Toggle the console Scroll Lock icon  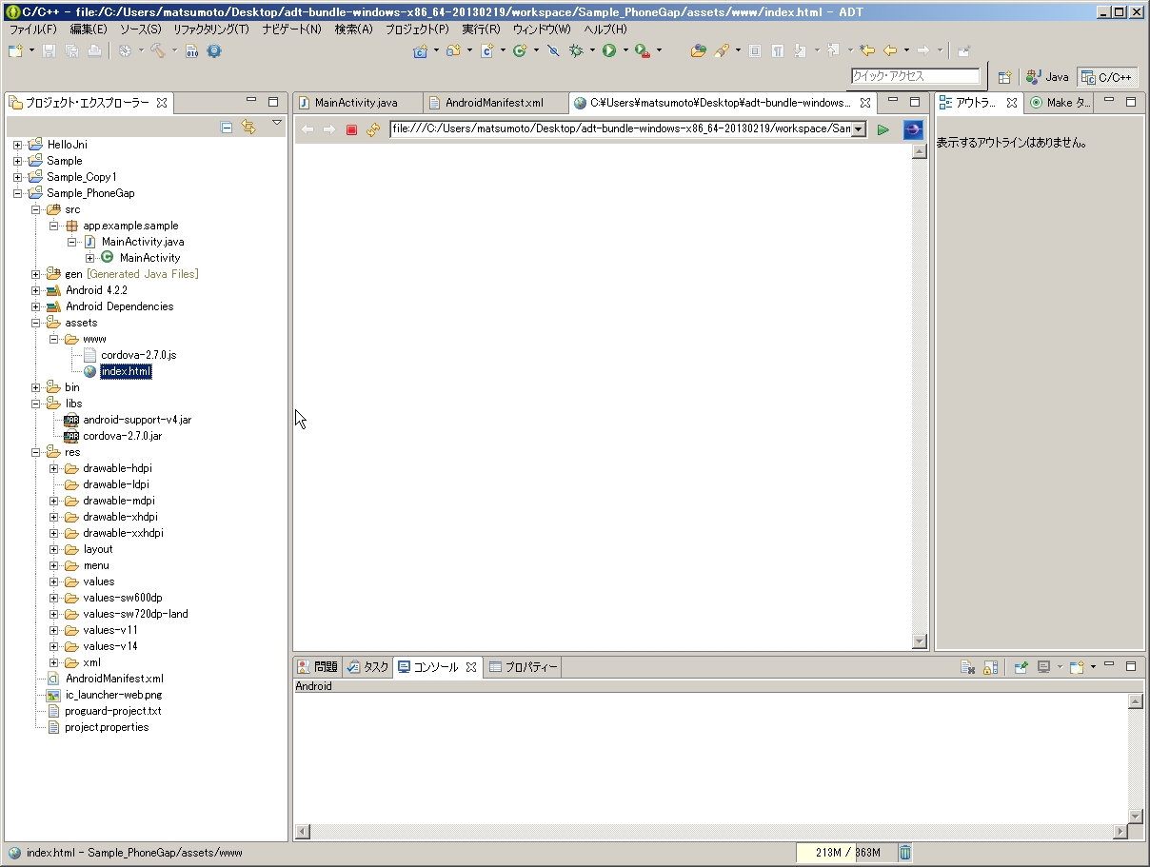[990, 667]
